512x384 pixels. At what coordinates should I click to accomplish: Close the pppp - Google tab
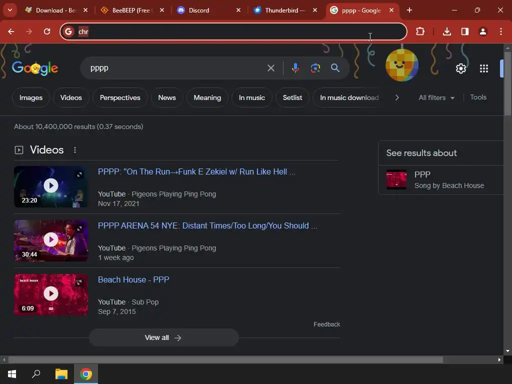pyautogui.click(x=391, y=10)
